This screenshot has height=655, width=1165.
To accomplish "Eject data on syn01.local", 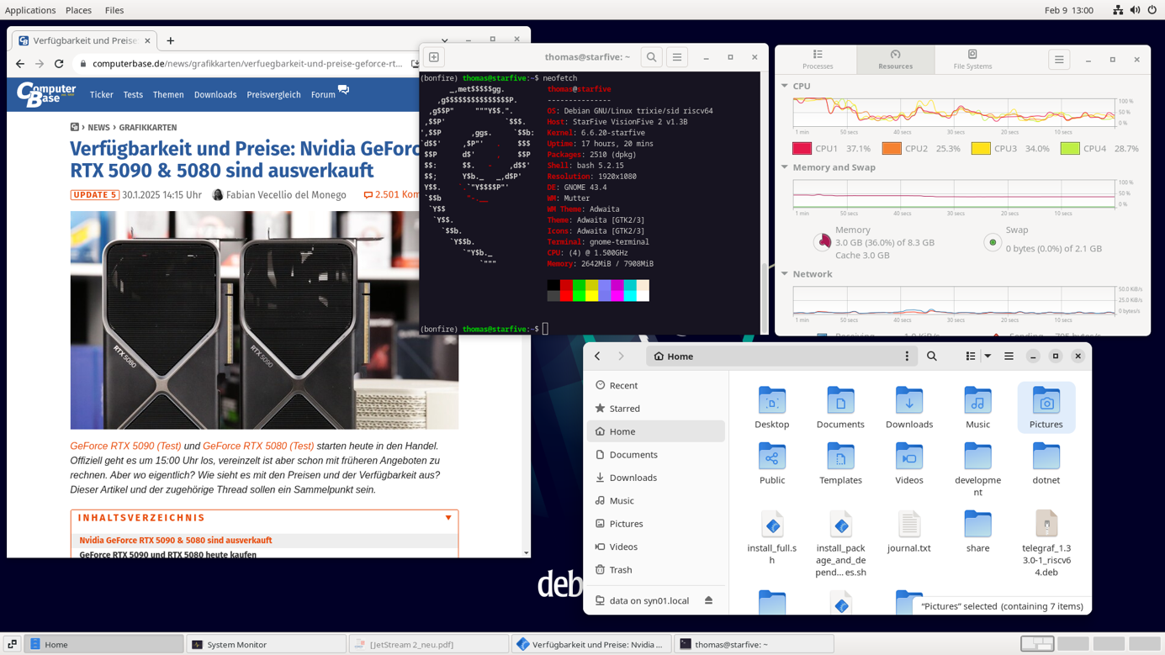I will tap(708, 600).
